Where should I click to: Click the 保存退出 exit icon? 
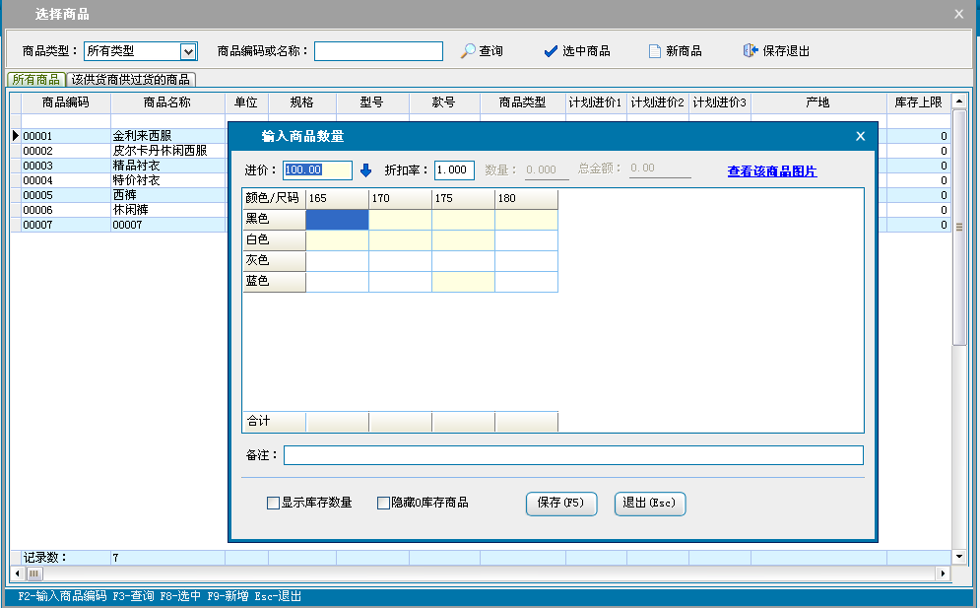coord(751,51)
